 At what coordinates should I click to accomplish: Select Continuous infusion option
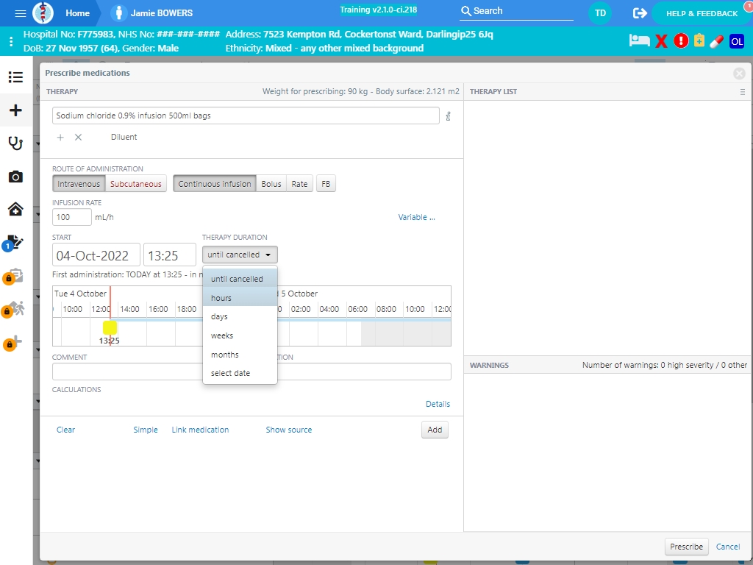point(215,183)
